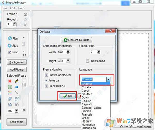Pick Hungarian from language list

[96, 125]
